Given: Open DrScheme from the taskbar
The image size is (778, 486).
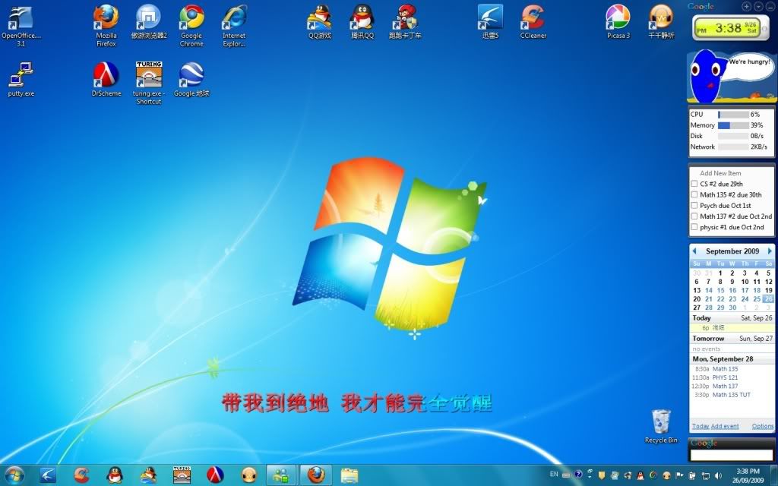Looking at the screenshot, I should (215, 475).
